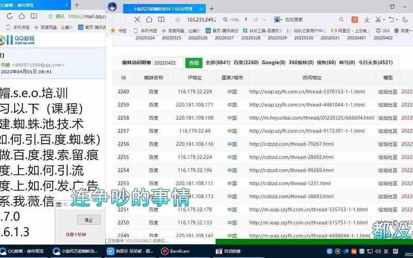Expand dropdown next to undo icon
The image size is (413, 258).
click(x=396, y=20)
